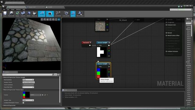The height and width of the screenshot is (110, 195).
Task: Open the Details property matrix grid button
Action: tap(55, 75)
